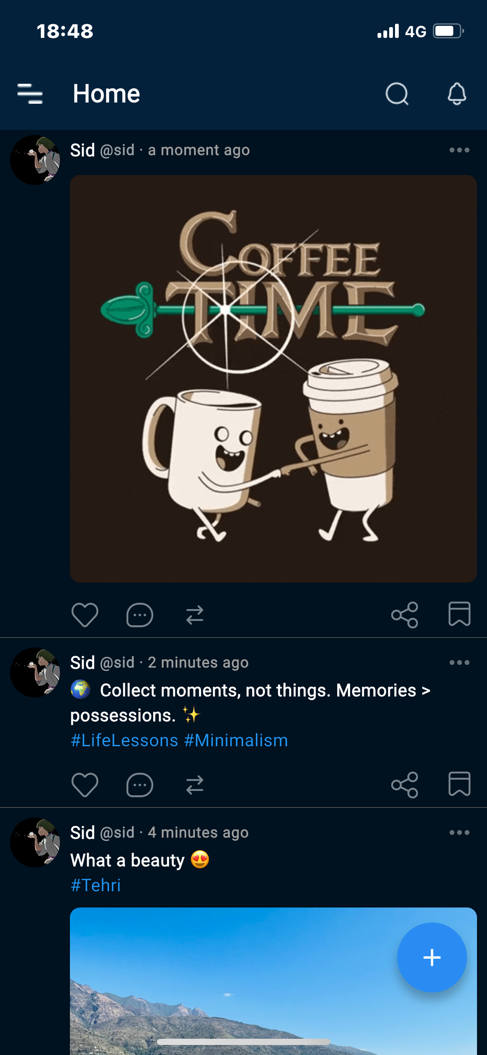Expand options menu on 'What a beauty' post
The height and width of the screenshot is (1055, 487).
point(460,832)
